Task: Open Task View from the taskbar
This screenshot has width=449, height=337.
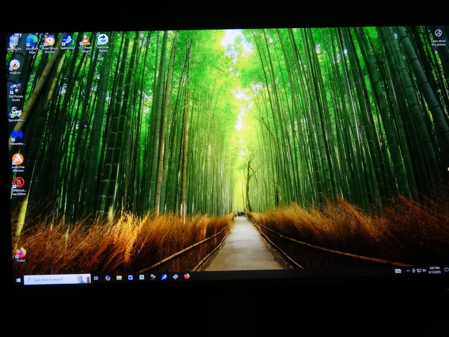Action: pos(96,278)
